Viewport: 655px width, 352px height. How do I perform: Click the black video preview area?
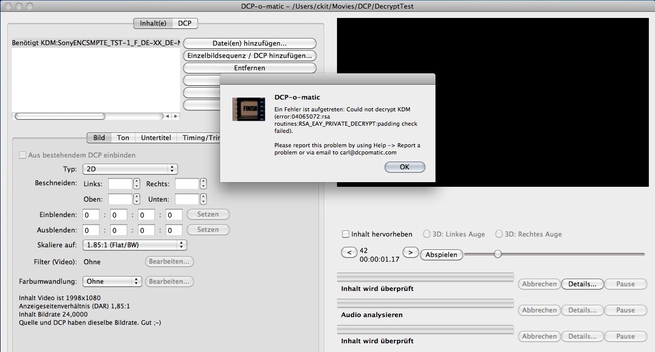coord(492,103)
